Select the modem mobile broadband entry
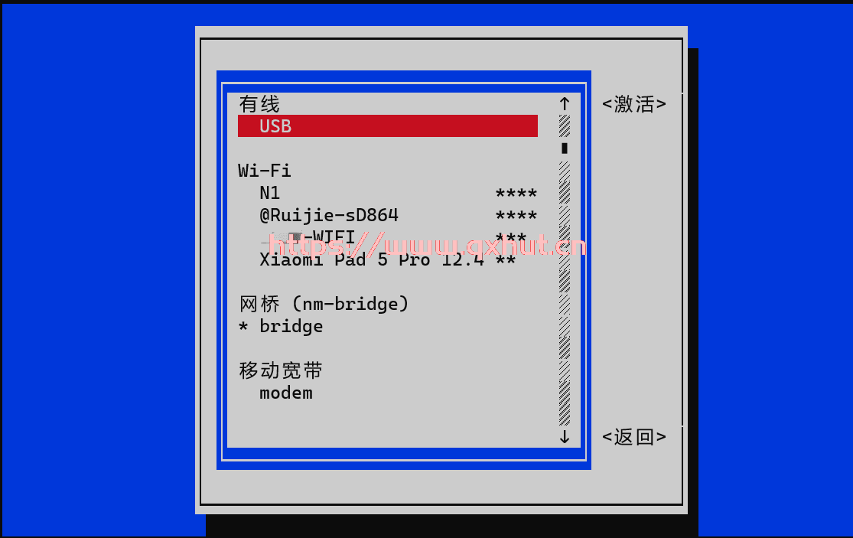This screenshot has width=853, height=538. tap(387, 393)
